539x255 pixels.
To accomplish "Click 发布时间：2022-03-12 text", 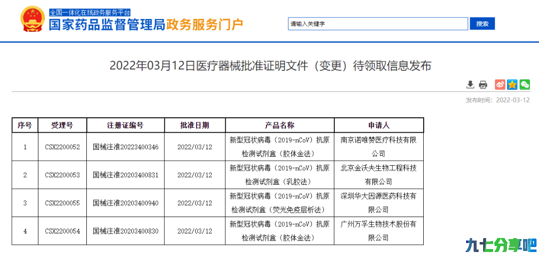I will [498, 100].
